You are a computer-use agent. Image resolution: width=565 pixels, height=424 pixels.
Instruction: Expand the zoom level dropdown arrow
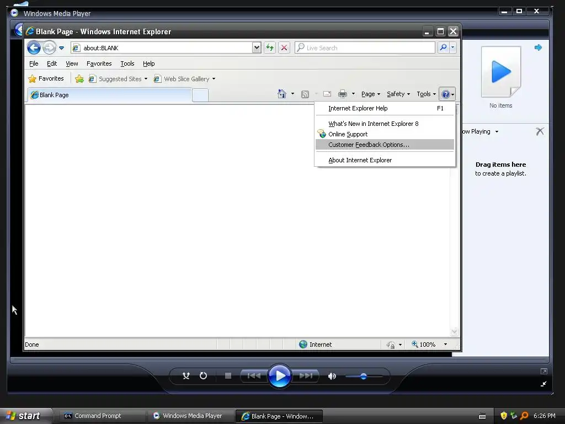tap(445, 344)
